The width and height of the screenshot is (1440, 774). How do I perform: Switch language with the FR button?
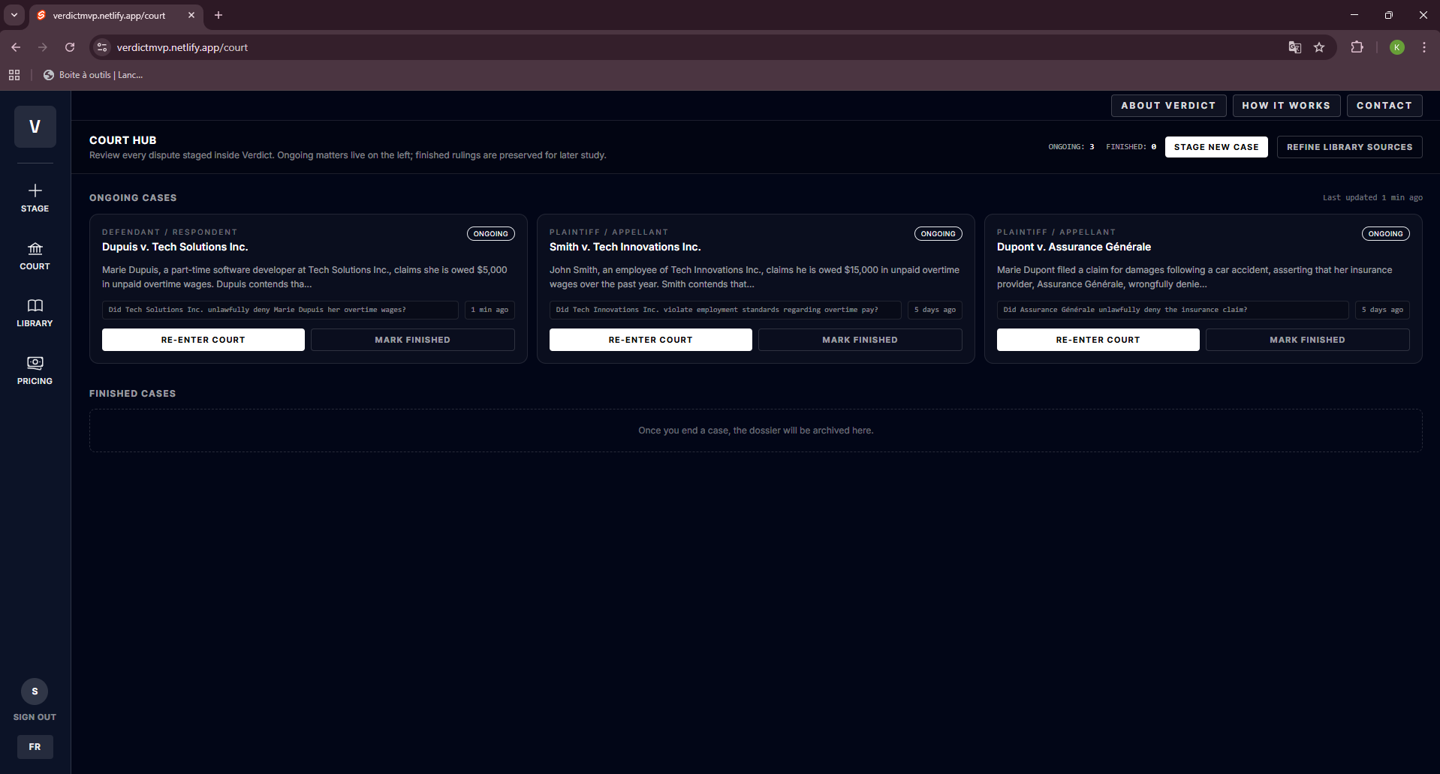click(x=35, y=747)
